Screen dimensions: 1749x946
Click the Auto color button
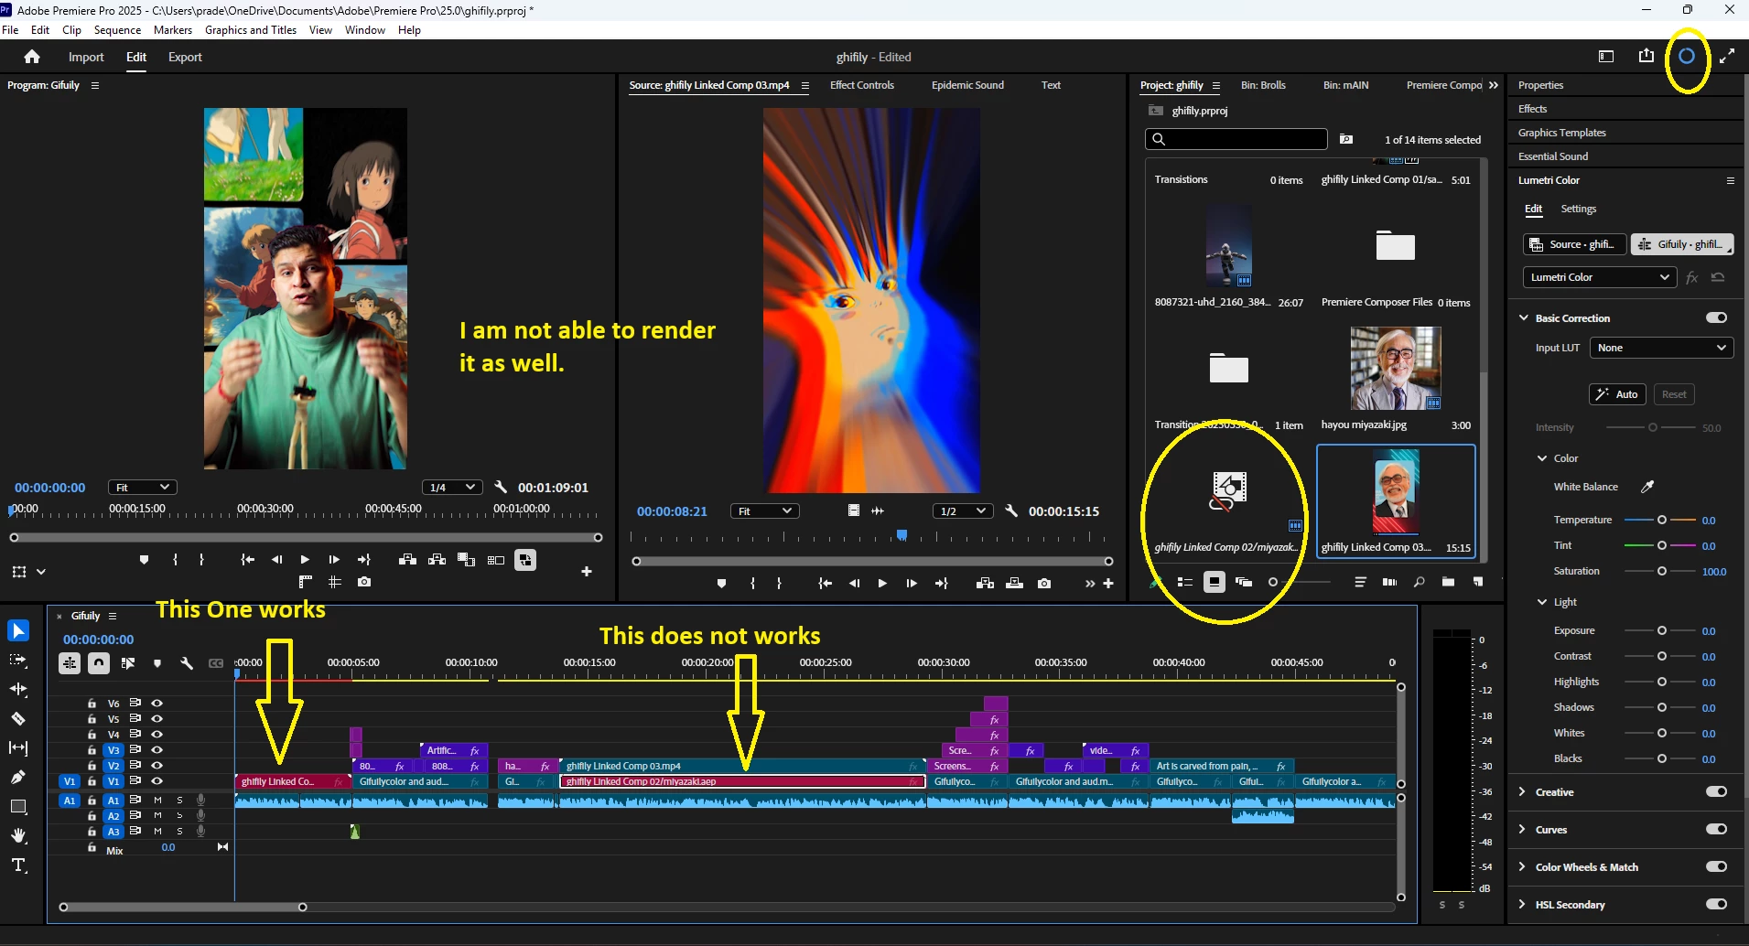pos(1618,394)
